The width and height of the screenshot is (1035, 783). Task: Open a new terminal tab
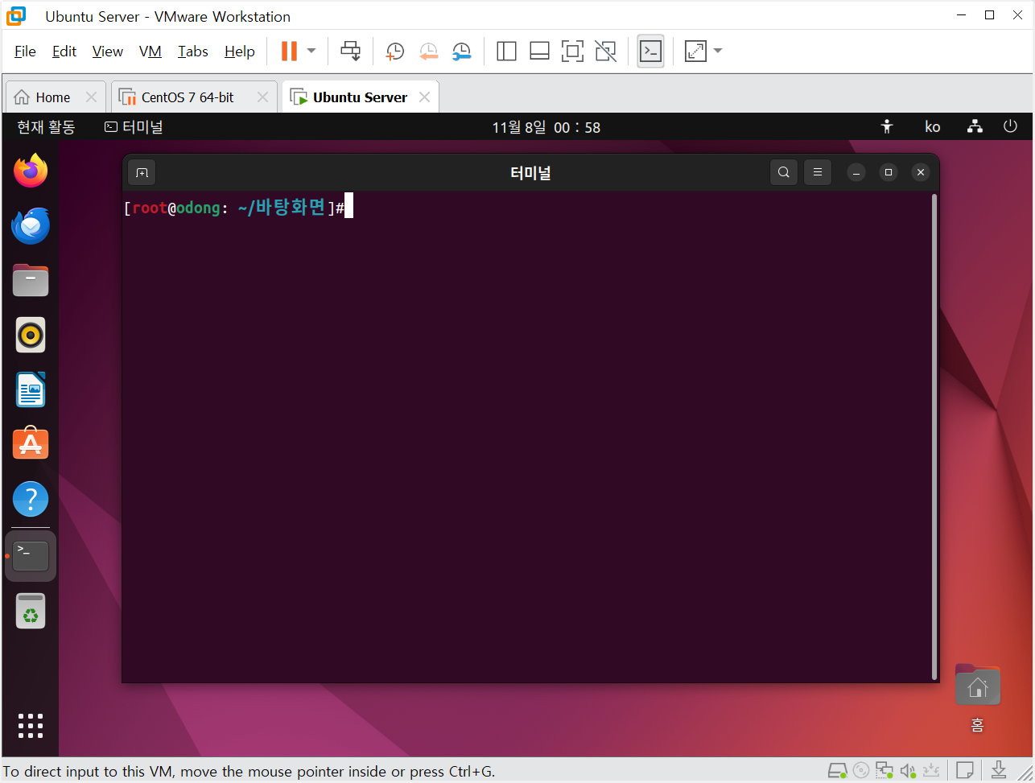[142, 172]
